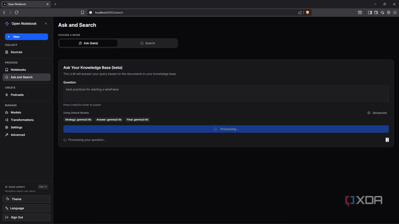Select the Open Notebook browser tab
Screen dimensions: 399x224
point(26,4)
